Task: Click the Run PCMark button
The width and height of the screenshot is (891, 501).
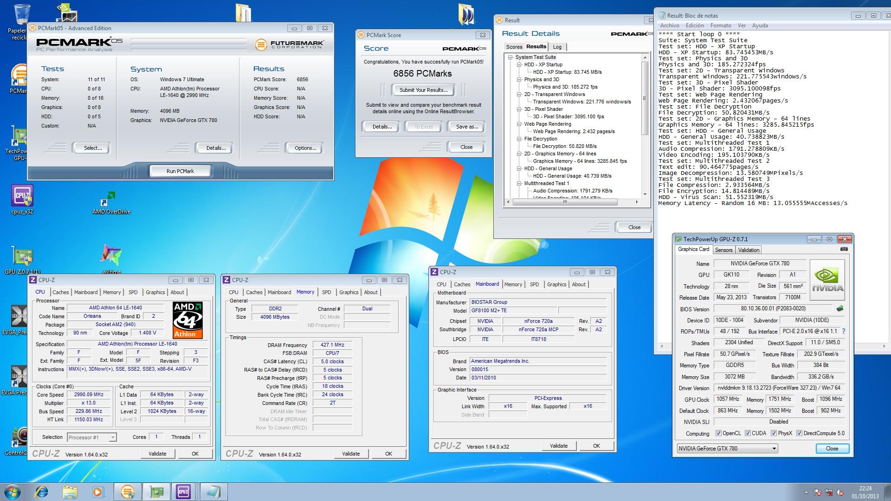Action: [180, 171]
